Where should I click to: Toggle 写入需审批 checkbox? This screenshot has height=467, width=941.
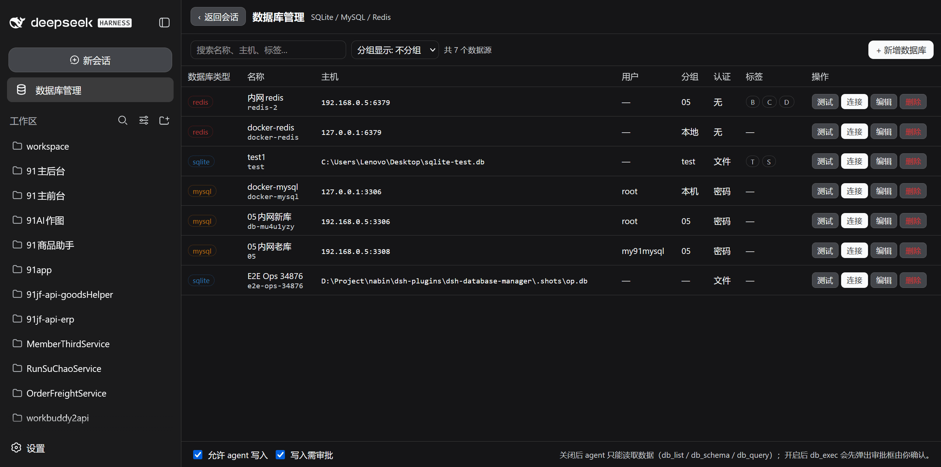pos(280,454)
